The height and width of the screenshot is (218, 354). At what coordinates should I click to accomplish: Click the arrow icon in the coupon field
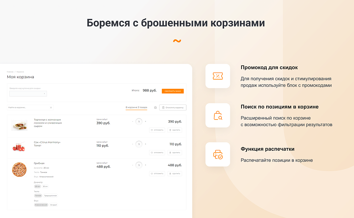pyautogui.click(x=44, y=94)
